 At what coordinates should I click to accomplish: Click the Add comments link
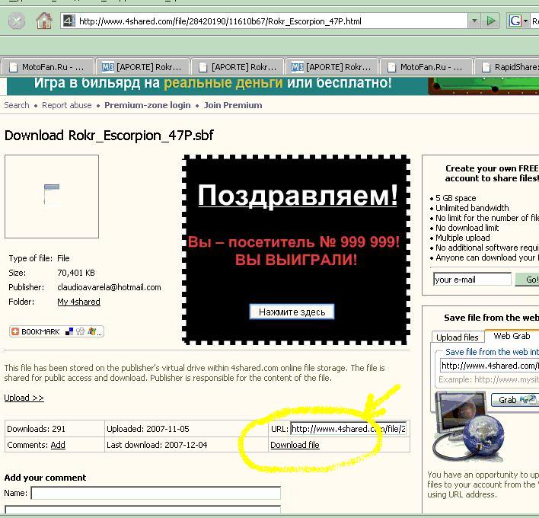pyautogui.click(x=58, y=445)
